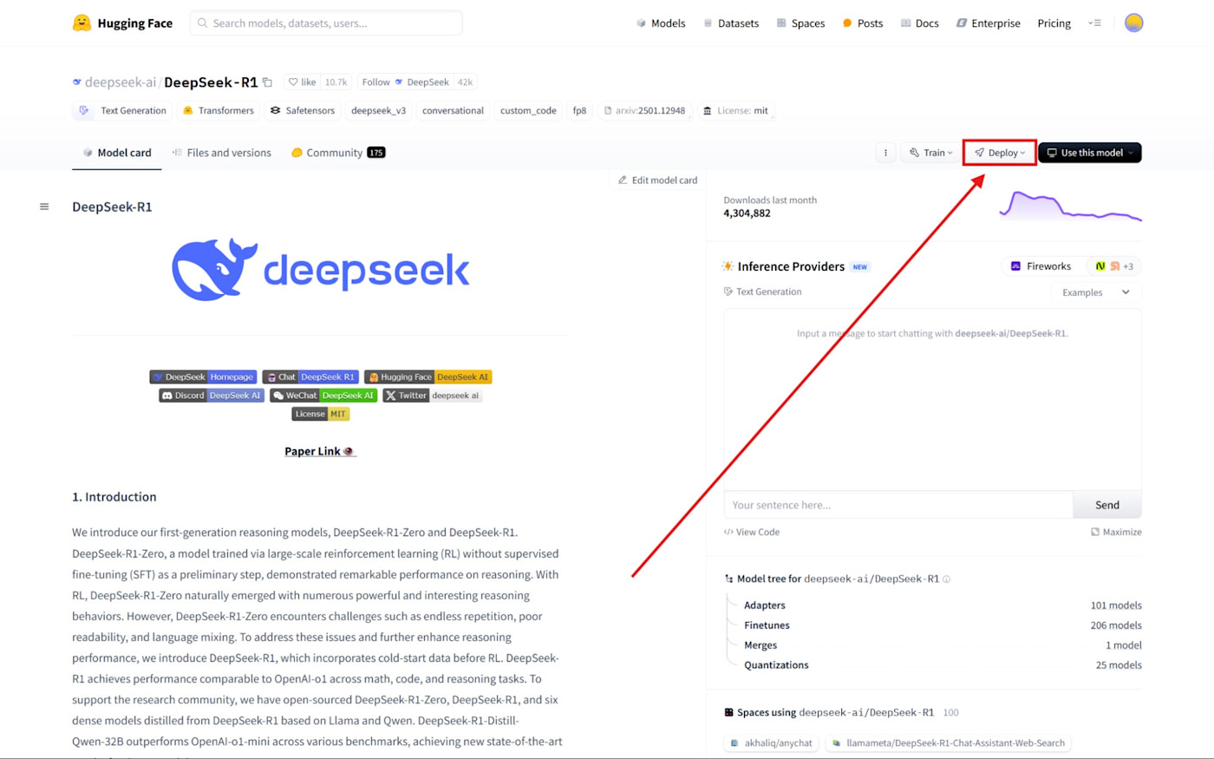Go to Models in the top navigation

pos(661,23)
